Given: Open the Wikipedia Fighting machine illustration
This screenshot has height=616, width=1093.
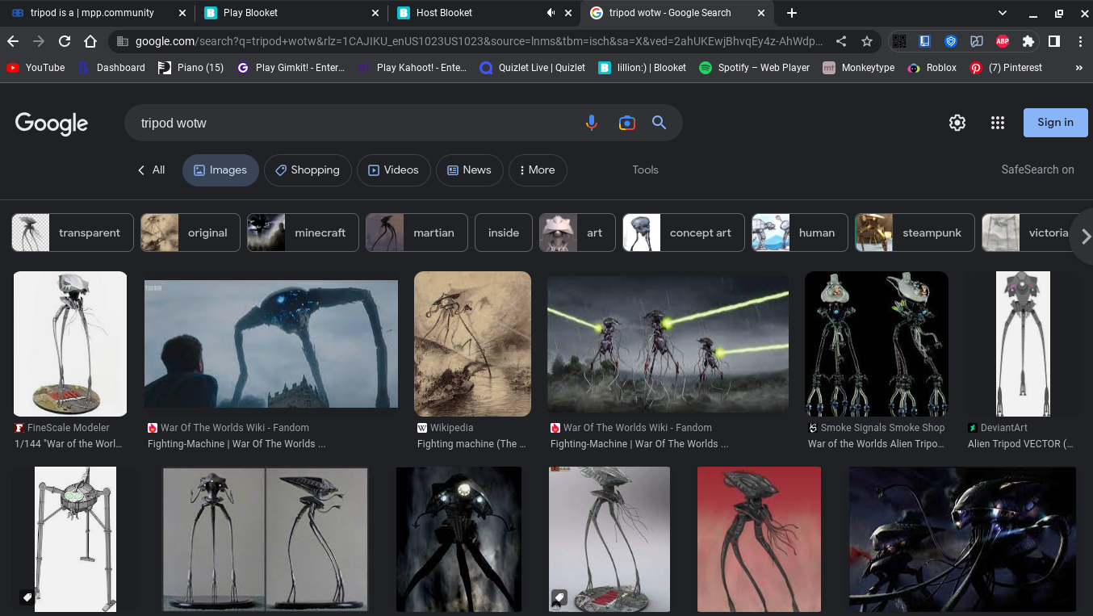Looking at the screenshot, I should [x=472, y=344].
